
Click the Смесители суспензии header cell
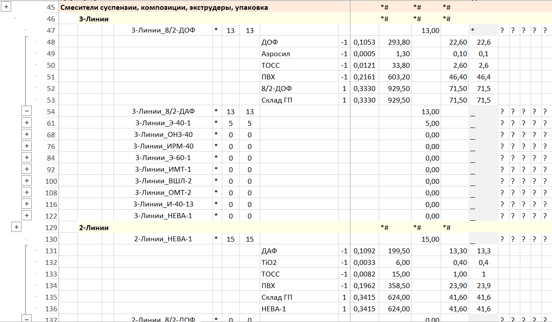coord(164,8)
